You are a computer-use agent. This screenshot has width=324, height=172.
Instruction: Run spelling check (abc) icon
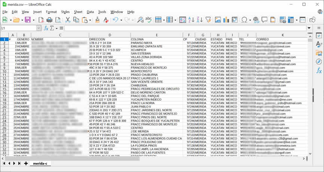click(149, 20)
